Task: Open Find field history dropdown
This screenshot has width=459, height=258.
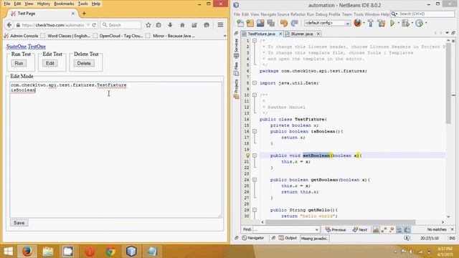Action: coord(316,229)
